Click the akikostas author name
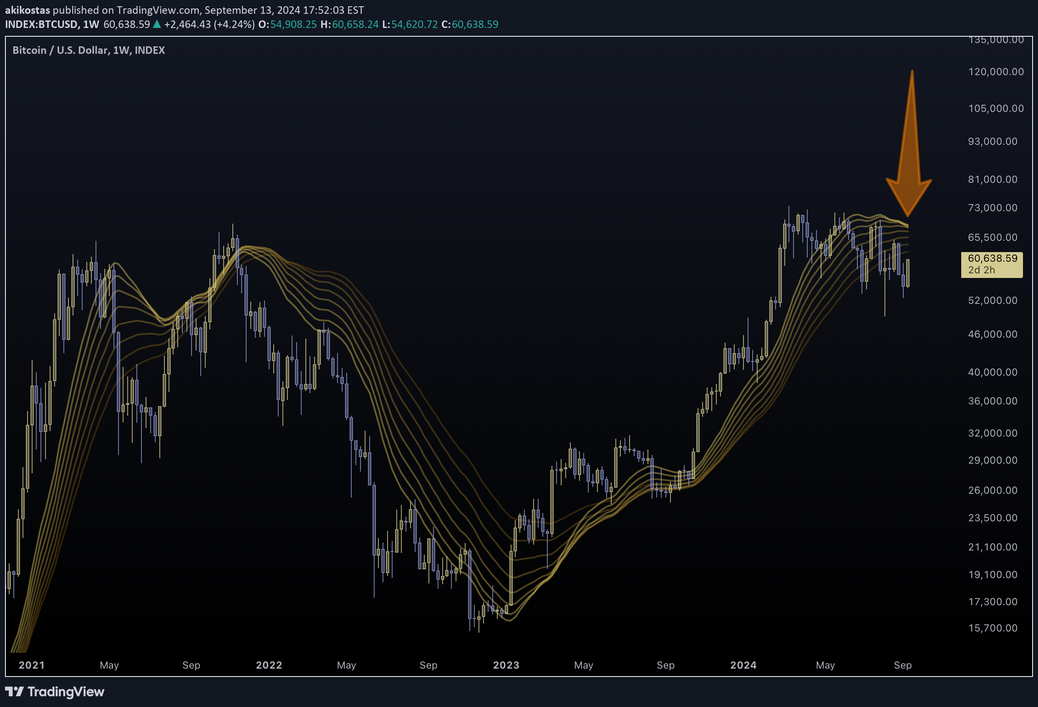 27,10
